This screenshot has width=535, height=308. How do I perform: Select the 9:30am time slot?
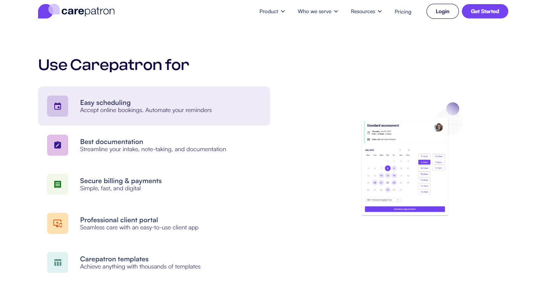[x=425, y=162]
